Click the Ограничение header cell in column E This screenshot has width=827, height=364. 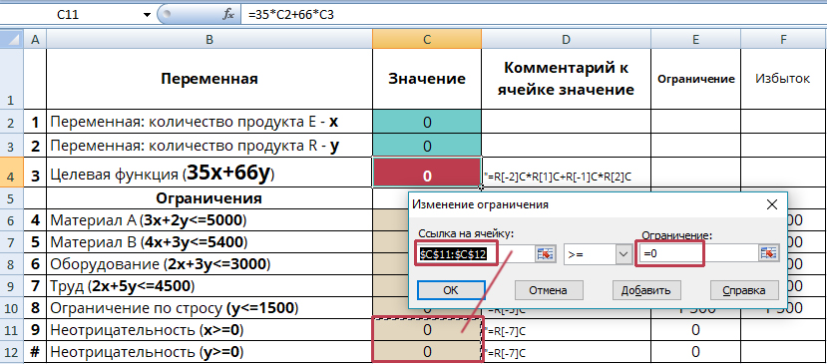pyautogui.click(x=695, y=79)
